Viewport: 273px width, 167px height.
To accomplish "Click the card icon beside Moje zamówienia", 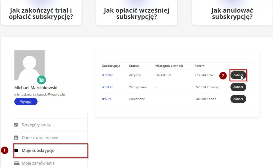I will 17,163.
